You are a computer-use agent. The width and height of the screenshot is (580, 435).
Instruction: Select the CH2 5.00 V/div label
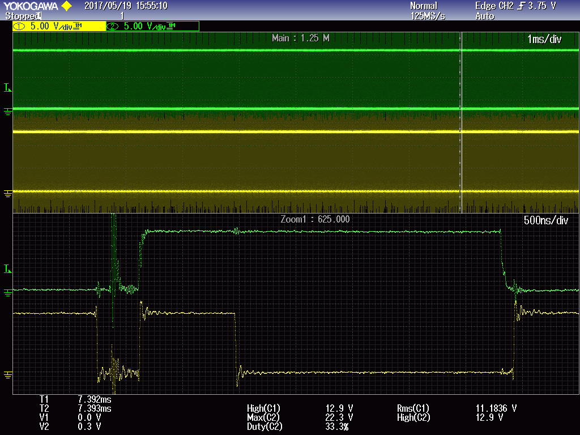153,26
